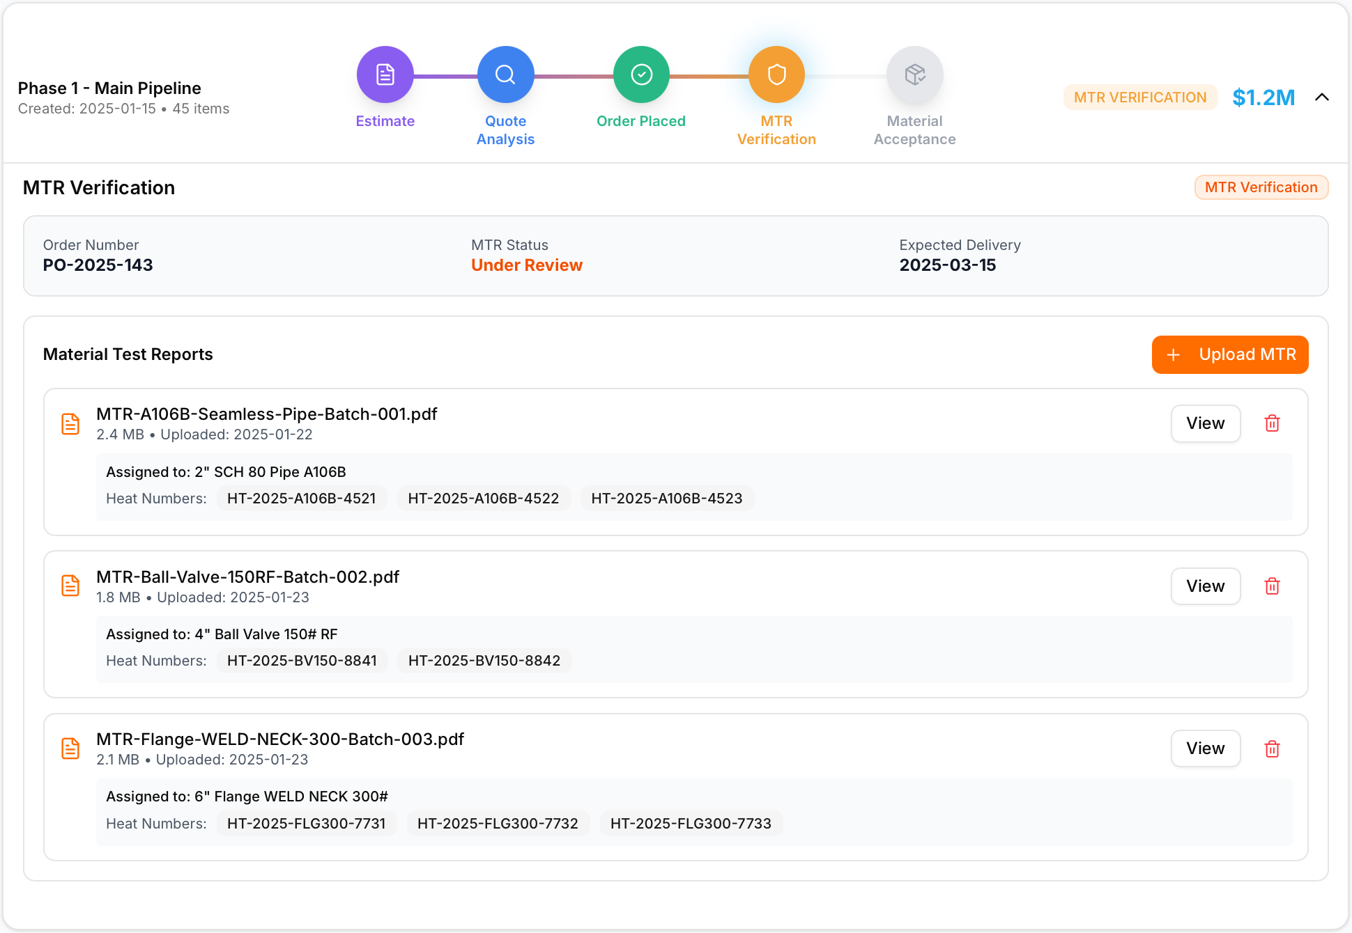Click the Order Placed checkmark icon
Viewport: 1352px width, 933px height.
(640, 75)
